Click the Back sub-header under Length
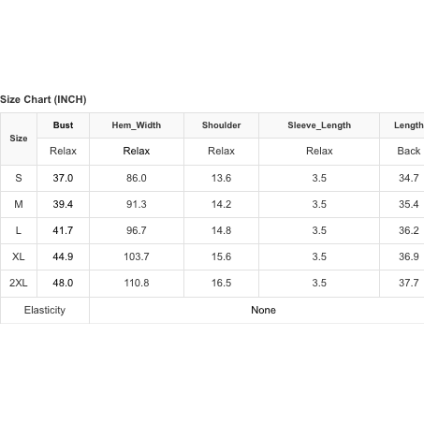 (x=409, y=151)
